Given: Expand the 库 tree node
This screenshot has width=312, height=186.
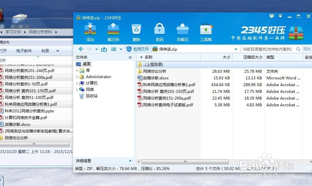Looking at the screenshot, I should coord(77,70).
